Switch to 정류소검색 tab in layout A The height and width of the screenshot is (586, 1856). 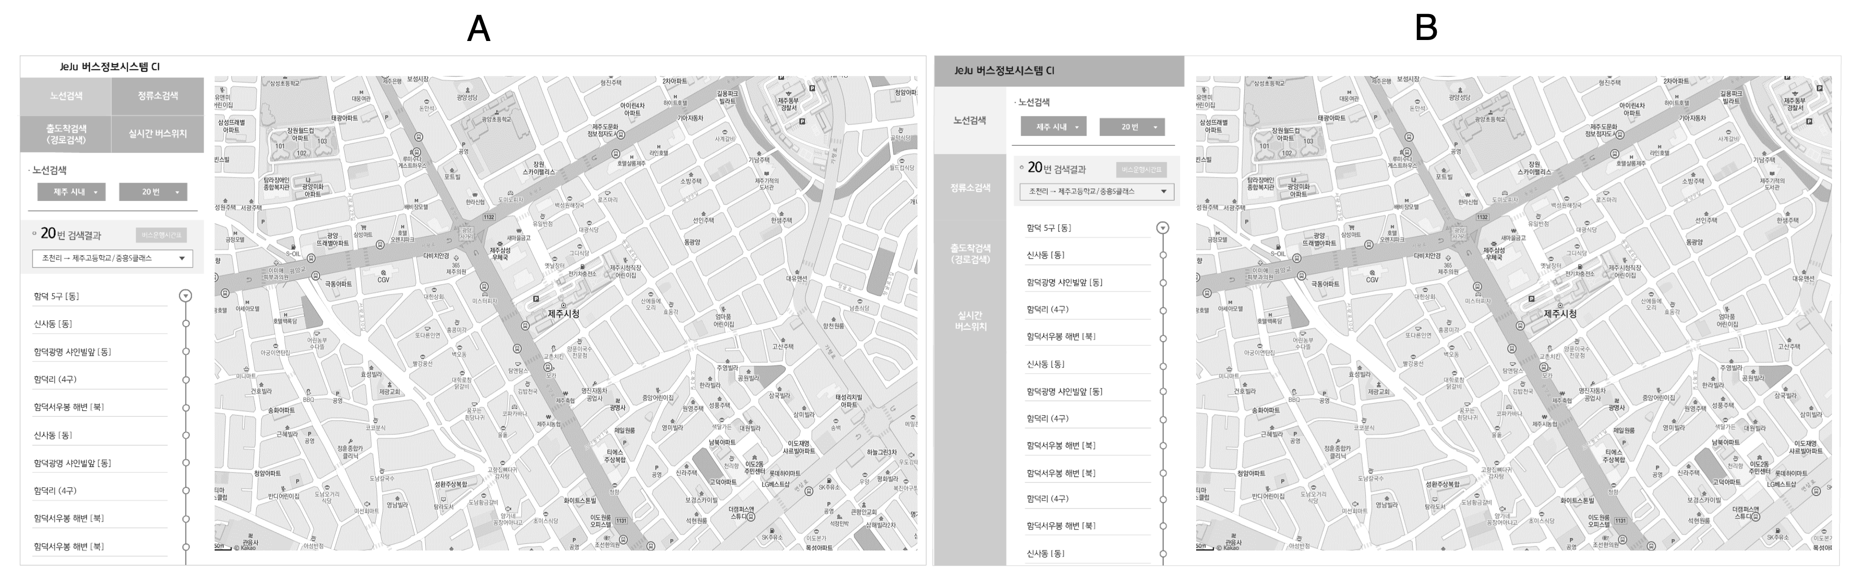(x=158, y=95)
